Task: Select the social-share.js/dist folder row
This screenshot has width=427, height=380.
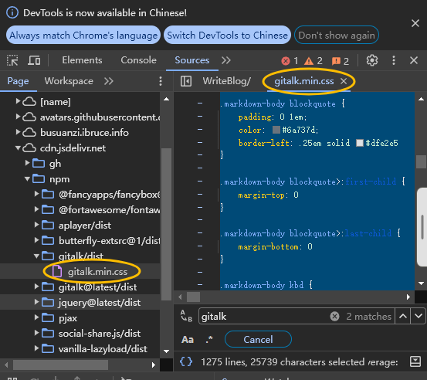Action: (x=80, y=333)
